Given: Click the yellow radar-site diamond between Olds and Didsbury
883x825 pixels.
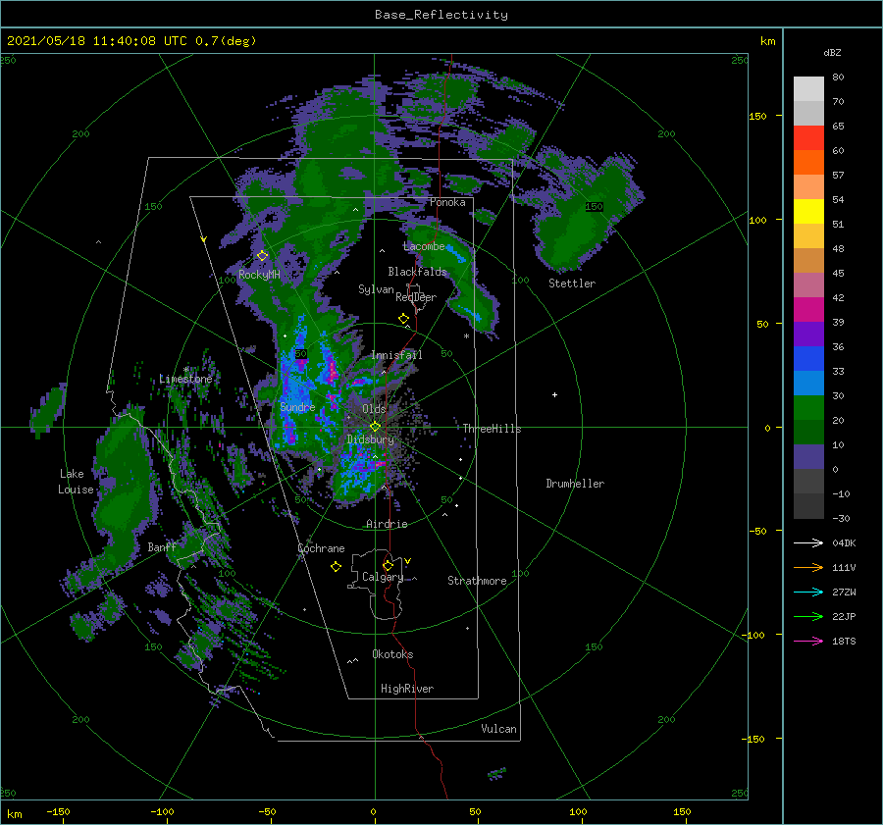Looking at the screenshot, I should pos(375,427).
